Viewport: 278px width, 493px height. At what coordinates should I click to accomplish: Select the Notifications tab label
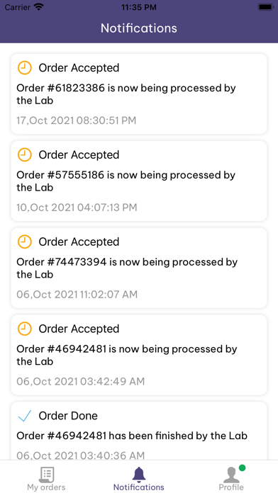138,487
